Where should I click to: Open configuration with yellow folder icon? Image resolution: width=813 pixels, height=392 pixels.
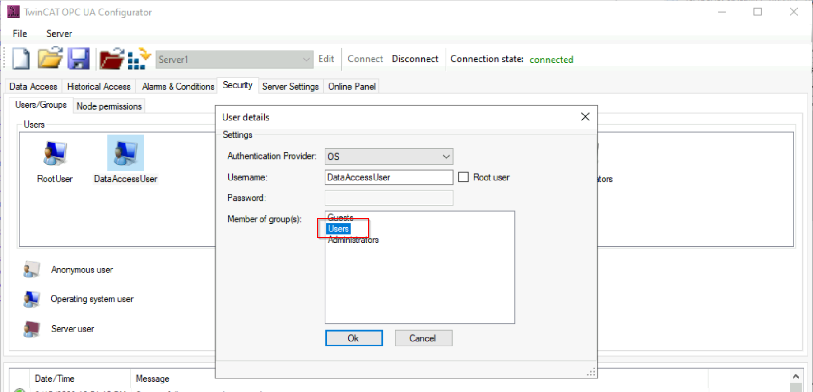[50, 58]
